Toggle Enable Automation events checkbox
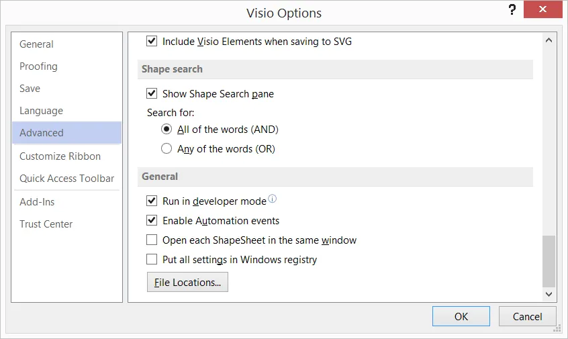 pyautogui.click(x=152, y=220)
